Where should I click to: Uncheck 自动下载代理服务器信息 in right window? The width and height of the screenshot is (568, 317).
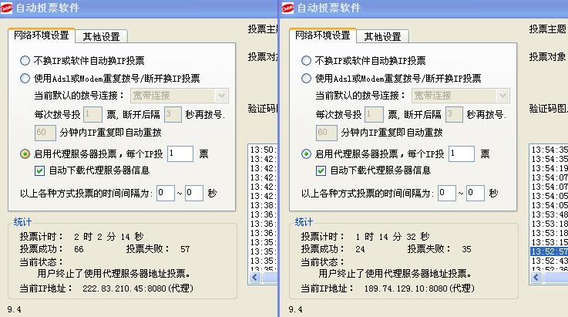[x=321, y=170]
